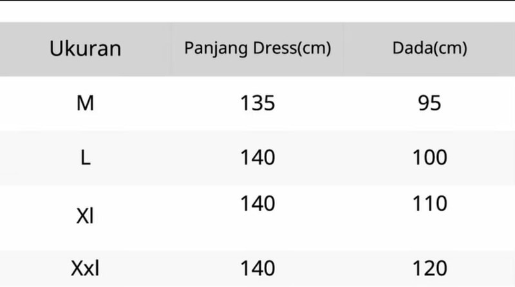The width and height of the screenshot is (515, 287).
Task: Click the Ukuran column header
Action: [85, 49]
